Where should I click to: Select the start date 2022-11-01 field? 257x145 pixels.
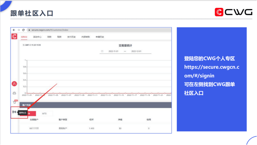[113, 51]
